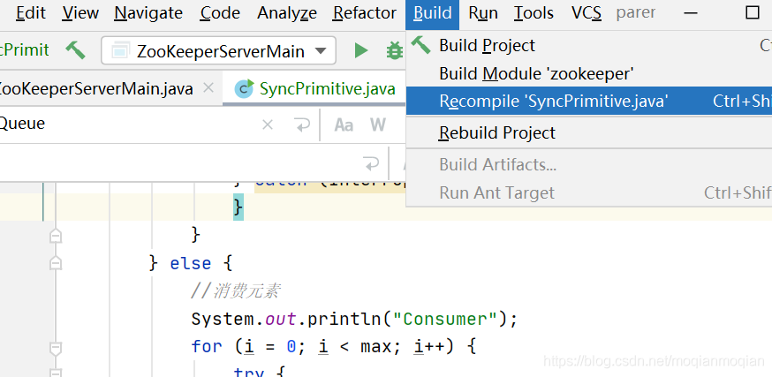Collapse the else block in the gutter
Image resolution: width=772 pixels, height=377 pixels.
pos(56,263)
